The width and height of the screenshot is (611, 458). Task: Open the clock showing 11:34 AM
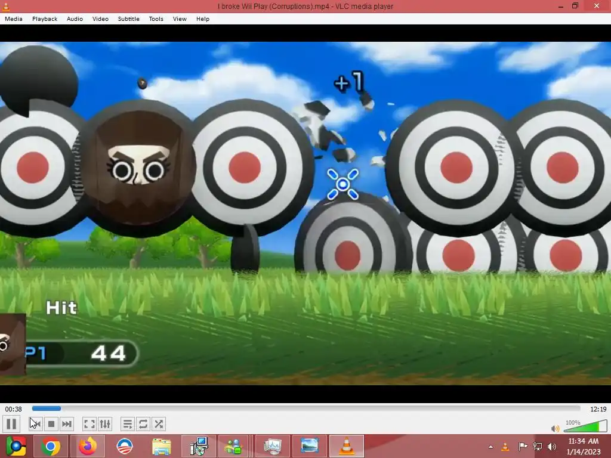click(x=584, y=446)
